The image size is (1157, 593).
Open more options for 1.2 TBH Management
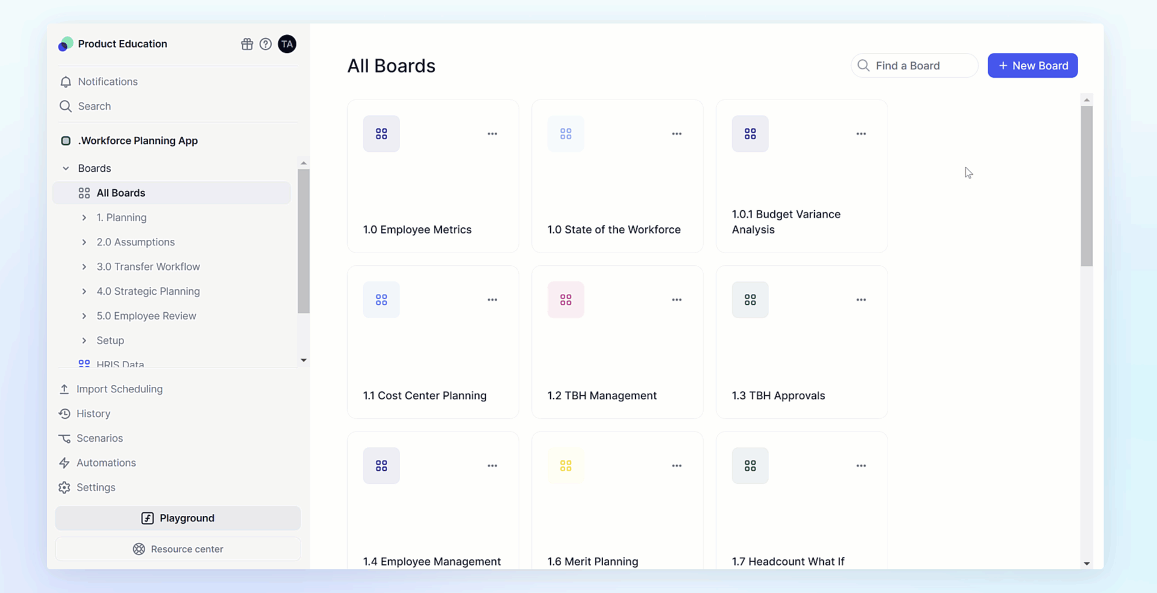[677, 300]
